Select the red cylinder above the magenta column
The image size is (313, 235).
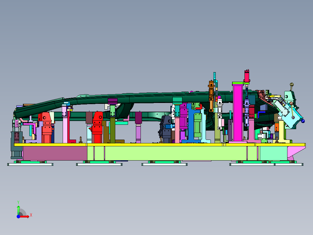click(247, 76)
